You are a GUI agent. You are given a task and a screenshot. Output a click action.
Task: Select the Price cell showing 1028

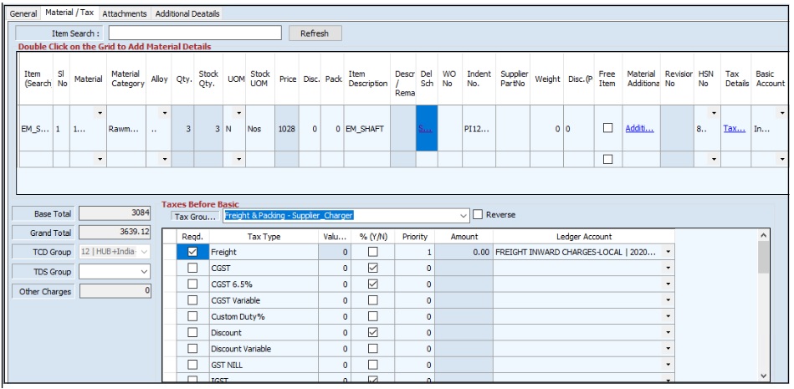pyautogui.click(x=287, y=130)
